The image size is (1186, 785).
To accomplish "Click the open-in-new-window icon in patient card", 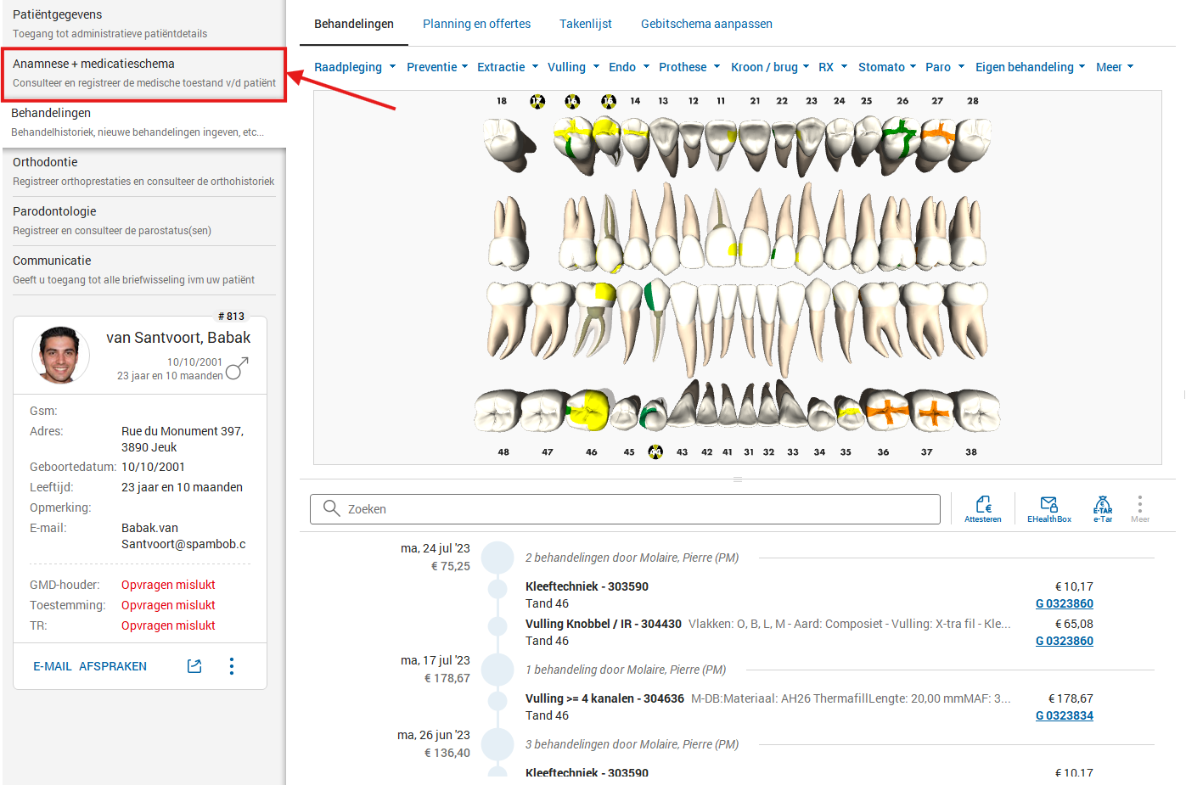I will point(194,666).
